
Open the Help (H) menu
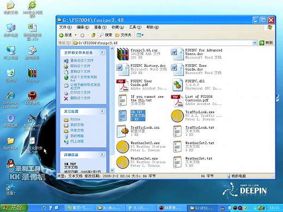click(152, 27)
